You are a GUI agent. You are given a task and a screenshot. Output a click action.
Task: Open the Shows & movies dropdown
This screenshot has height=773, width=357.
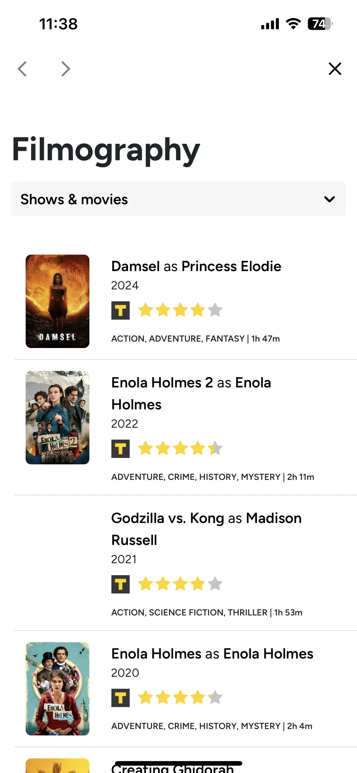pos(179,199)
